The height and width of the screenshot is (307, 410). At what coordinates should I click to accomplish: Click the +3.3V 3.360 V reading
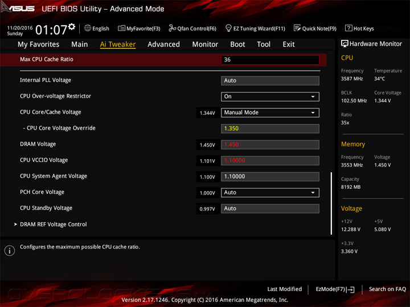(349, 251)
